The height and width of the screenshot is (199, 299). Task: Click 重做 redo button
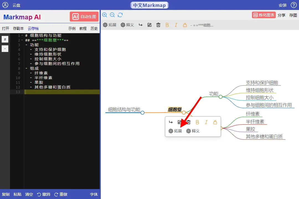click(x=61, y=194)
